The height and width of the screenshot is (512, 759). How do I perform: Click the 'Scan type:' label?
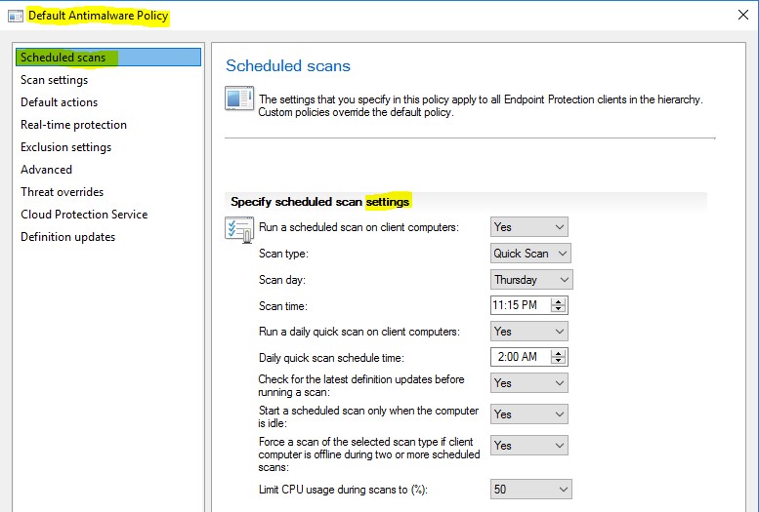pyautogui.click(x=283, y=254)
